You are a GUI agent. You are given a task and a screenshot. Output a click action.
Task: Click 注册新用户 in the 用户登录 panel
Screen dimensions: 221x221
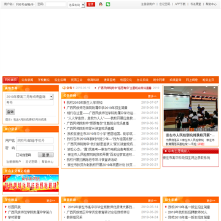14,161
